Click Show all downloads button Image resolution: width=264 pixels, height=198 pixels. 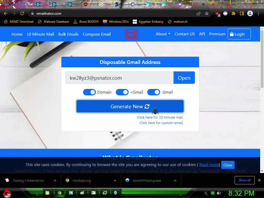point(244,180)
